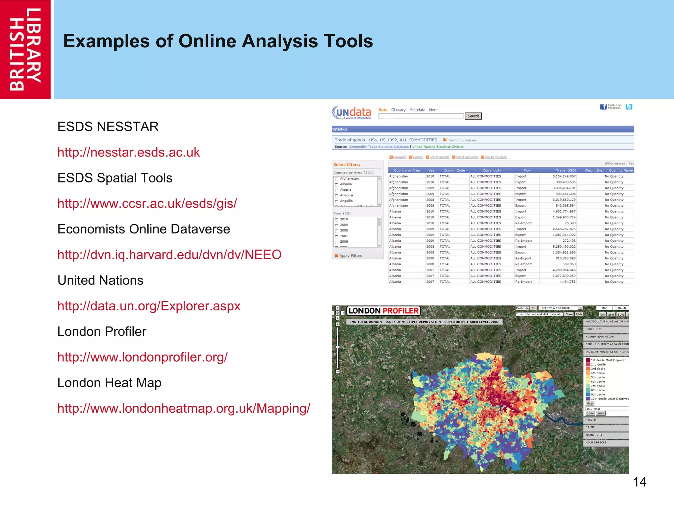This screenshot has width=674, height=505.
Task: Open the Data tab in UNdata
Action: tap(383, 110)
